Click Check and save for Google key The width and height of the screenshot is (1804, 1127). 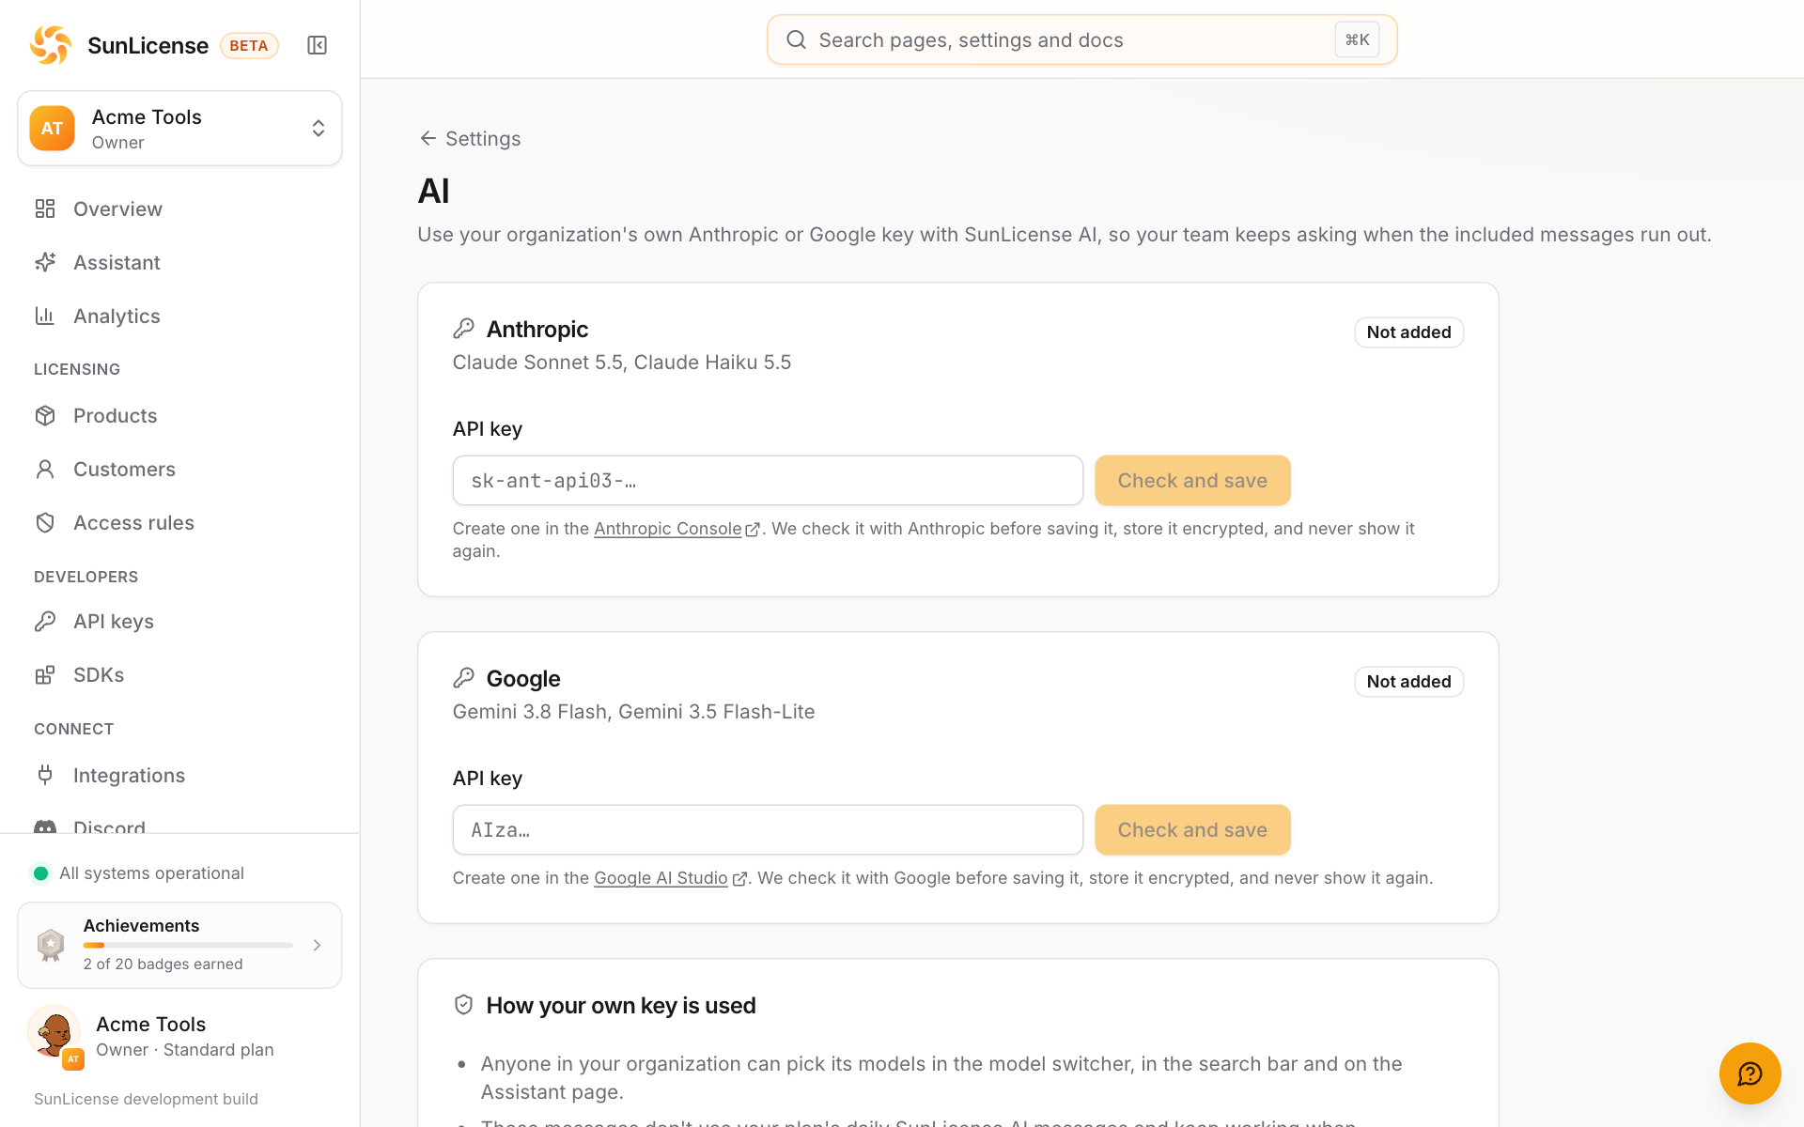point(1192,830)
